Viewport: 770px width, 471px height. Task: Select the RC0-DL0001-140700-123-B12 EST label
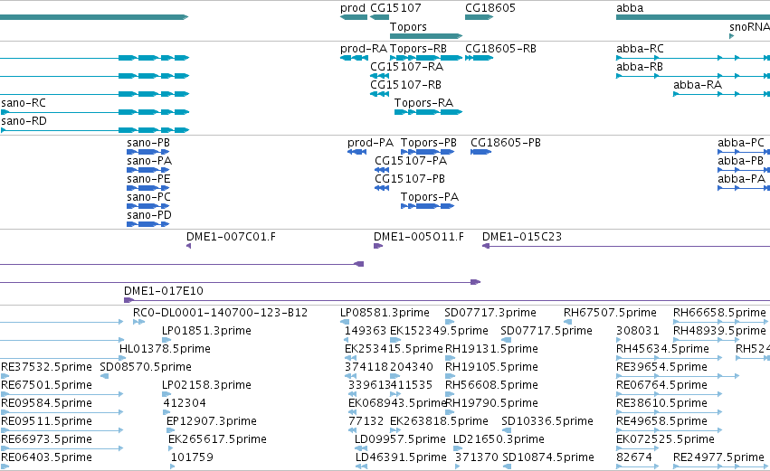(x=220, y=313)
